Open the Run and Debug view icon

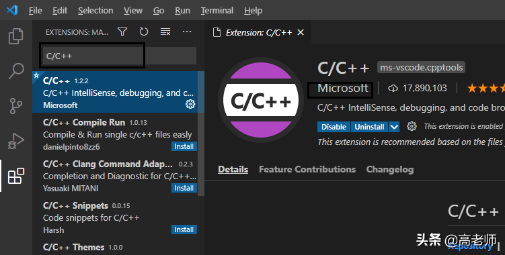pos(15,141)
